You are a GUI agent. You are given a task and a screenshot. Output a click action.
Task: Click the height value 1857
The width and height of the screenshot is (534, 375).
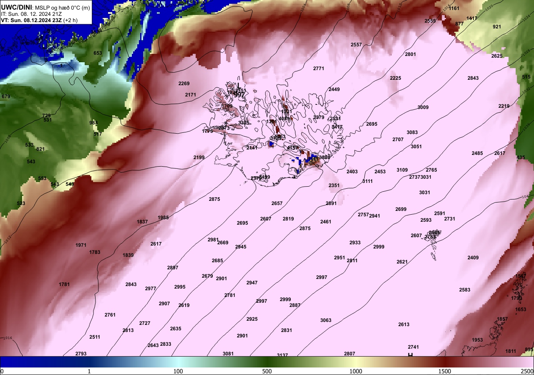(502, 319)
